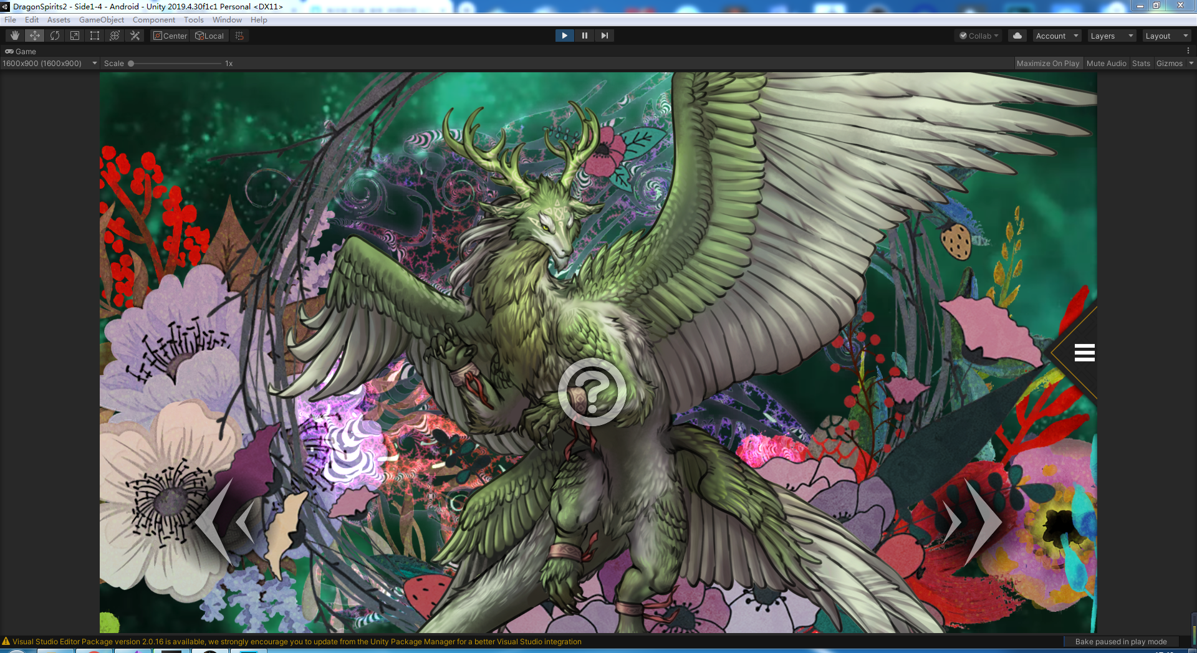This screenshot has height=653, width=1197.
Task: Open the 1600x900 resolution dropdown
Action: pyautogui.click(x=50, y=63)
